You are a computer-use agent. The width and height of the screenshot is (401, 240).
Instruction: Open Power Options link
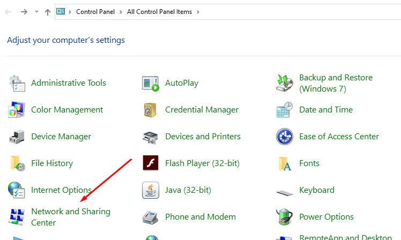tap(326, 217)
